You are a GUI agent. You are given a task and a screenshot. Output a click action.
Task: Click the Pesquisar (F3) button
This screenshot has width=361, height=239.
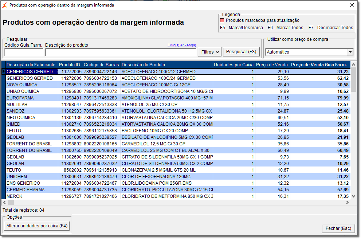(241, 52)
